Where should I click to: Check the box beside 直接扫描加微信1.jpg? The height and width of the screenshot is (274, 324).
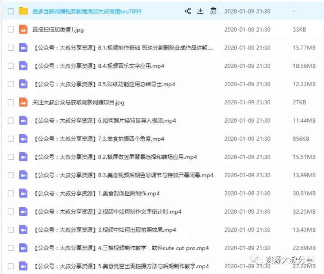tap(11, 29)
